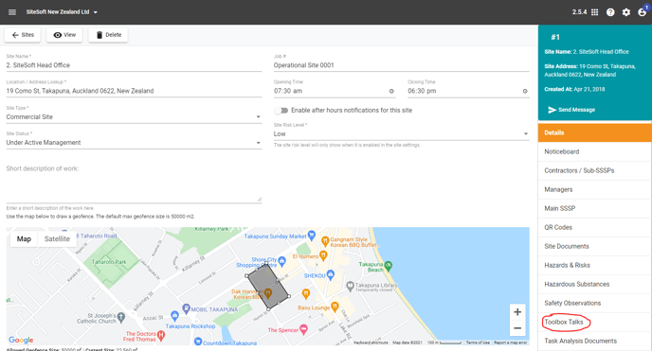Screen dimensions: 652x351
Task: Open the Toolbox Talks section
Action: click(594, 322)
